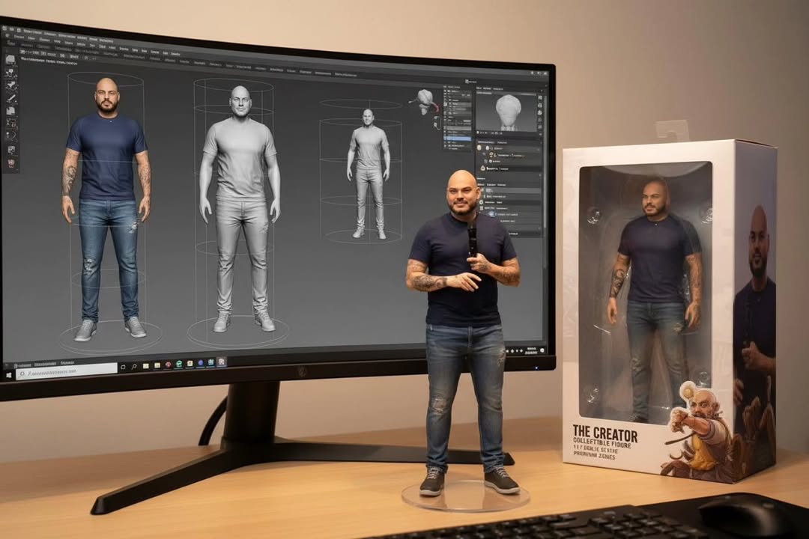
Task: Open the Windows Start menu
Action: point(9,375)
